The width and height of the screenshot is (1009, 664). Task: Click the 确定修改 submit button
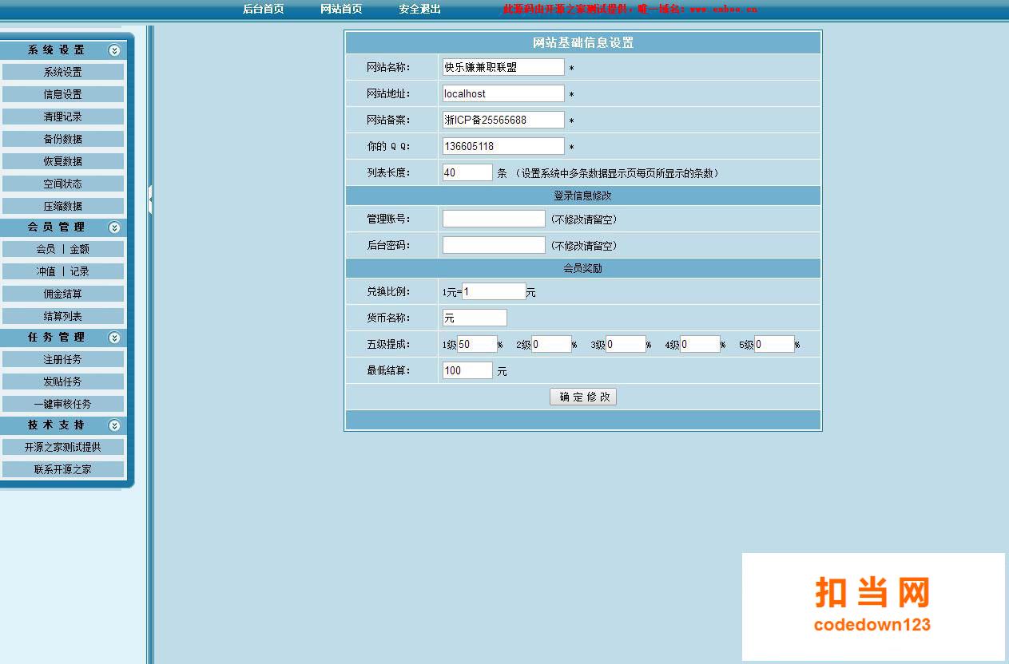pyautogui.click(x=583, y=397)
